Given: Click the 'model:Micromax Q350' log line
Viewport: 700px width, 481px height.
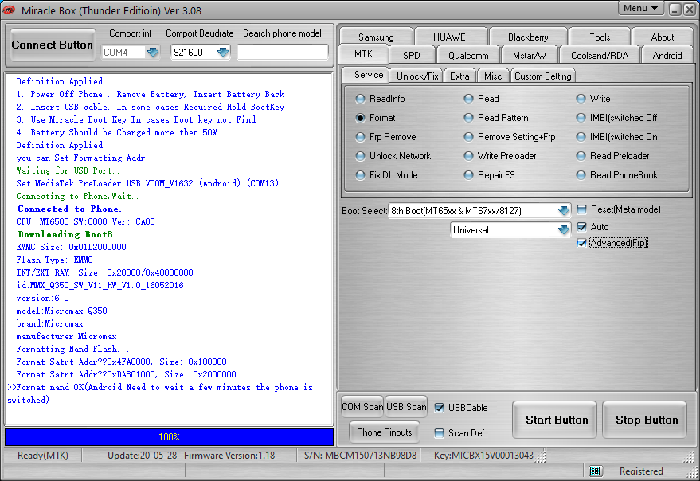Looking at the screenshot, I should (61, 311).
